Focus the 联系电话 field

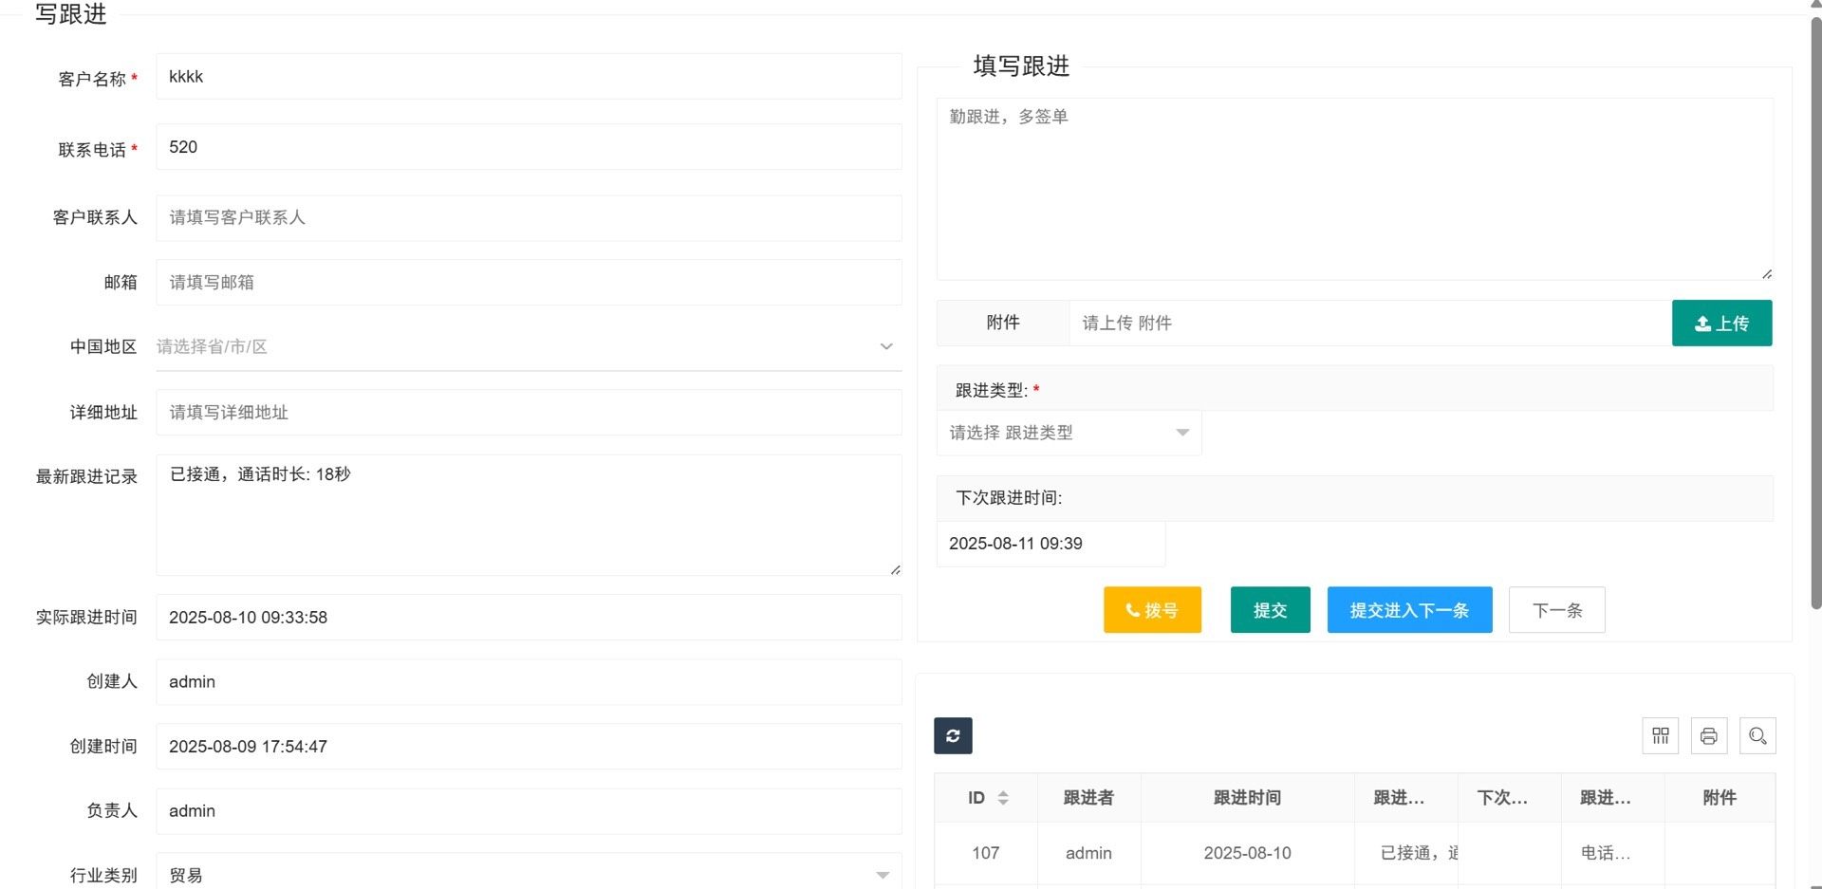528,147
